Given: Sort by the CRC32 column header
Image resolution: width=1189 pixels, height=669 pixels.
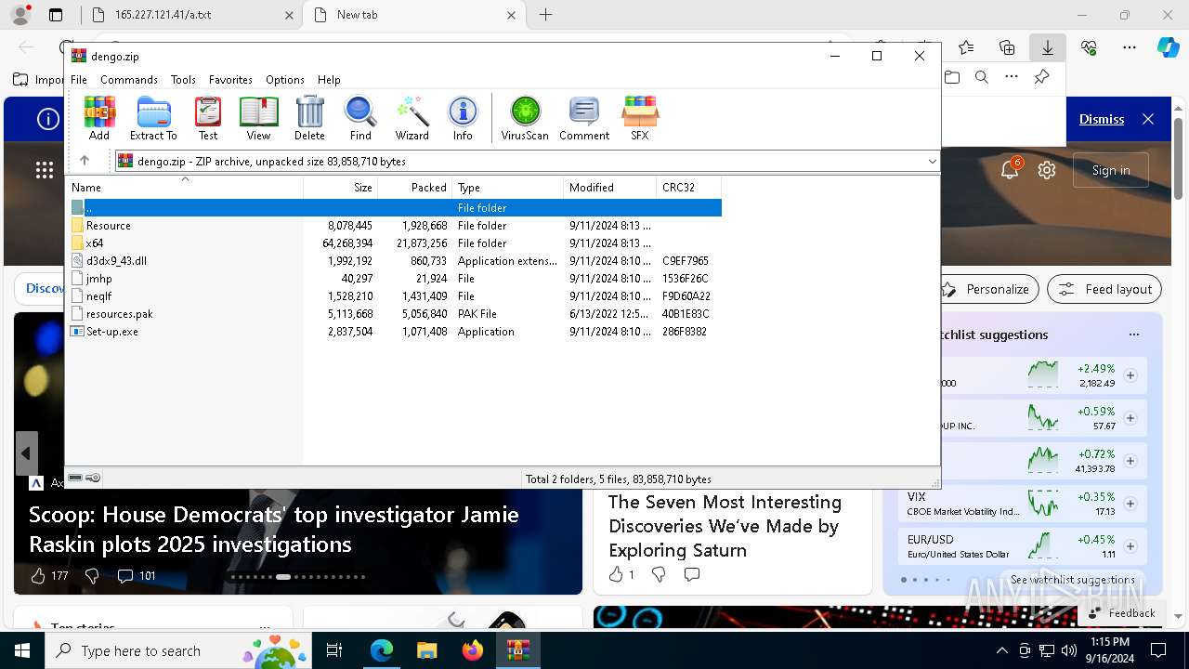Looking at the screenshot, I should (689, 188).
